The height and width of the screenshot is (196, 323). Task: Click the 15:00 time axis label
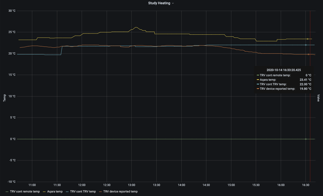(231, 185)
